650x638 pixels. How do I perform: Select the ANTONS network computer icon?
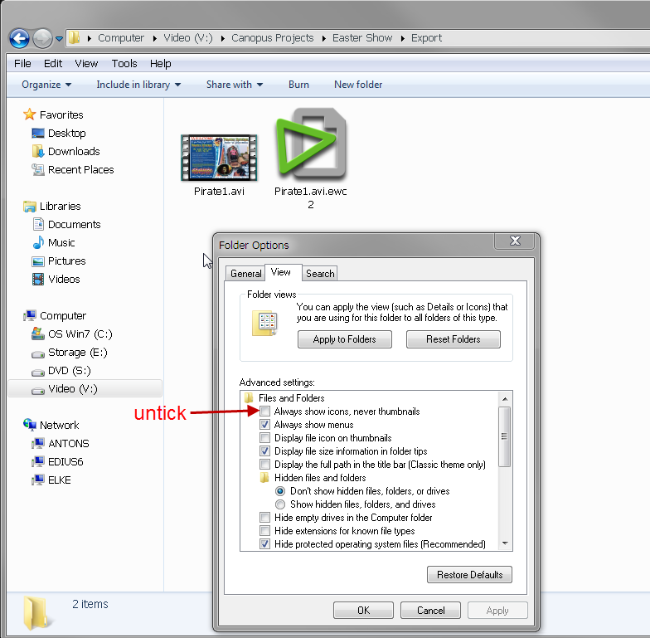38,443
